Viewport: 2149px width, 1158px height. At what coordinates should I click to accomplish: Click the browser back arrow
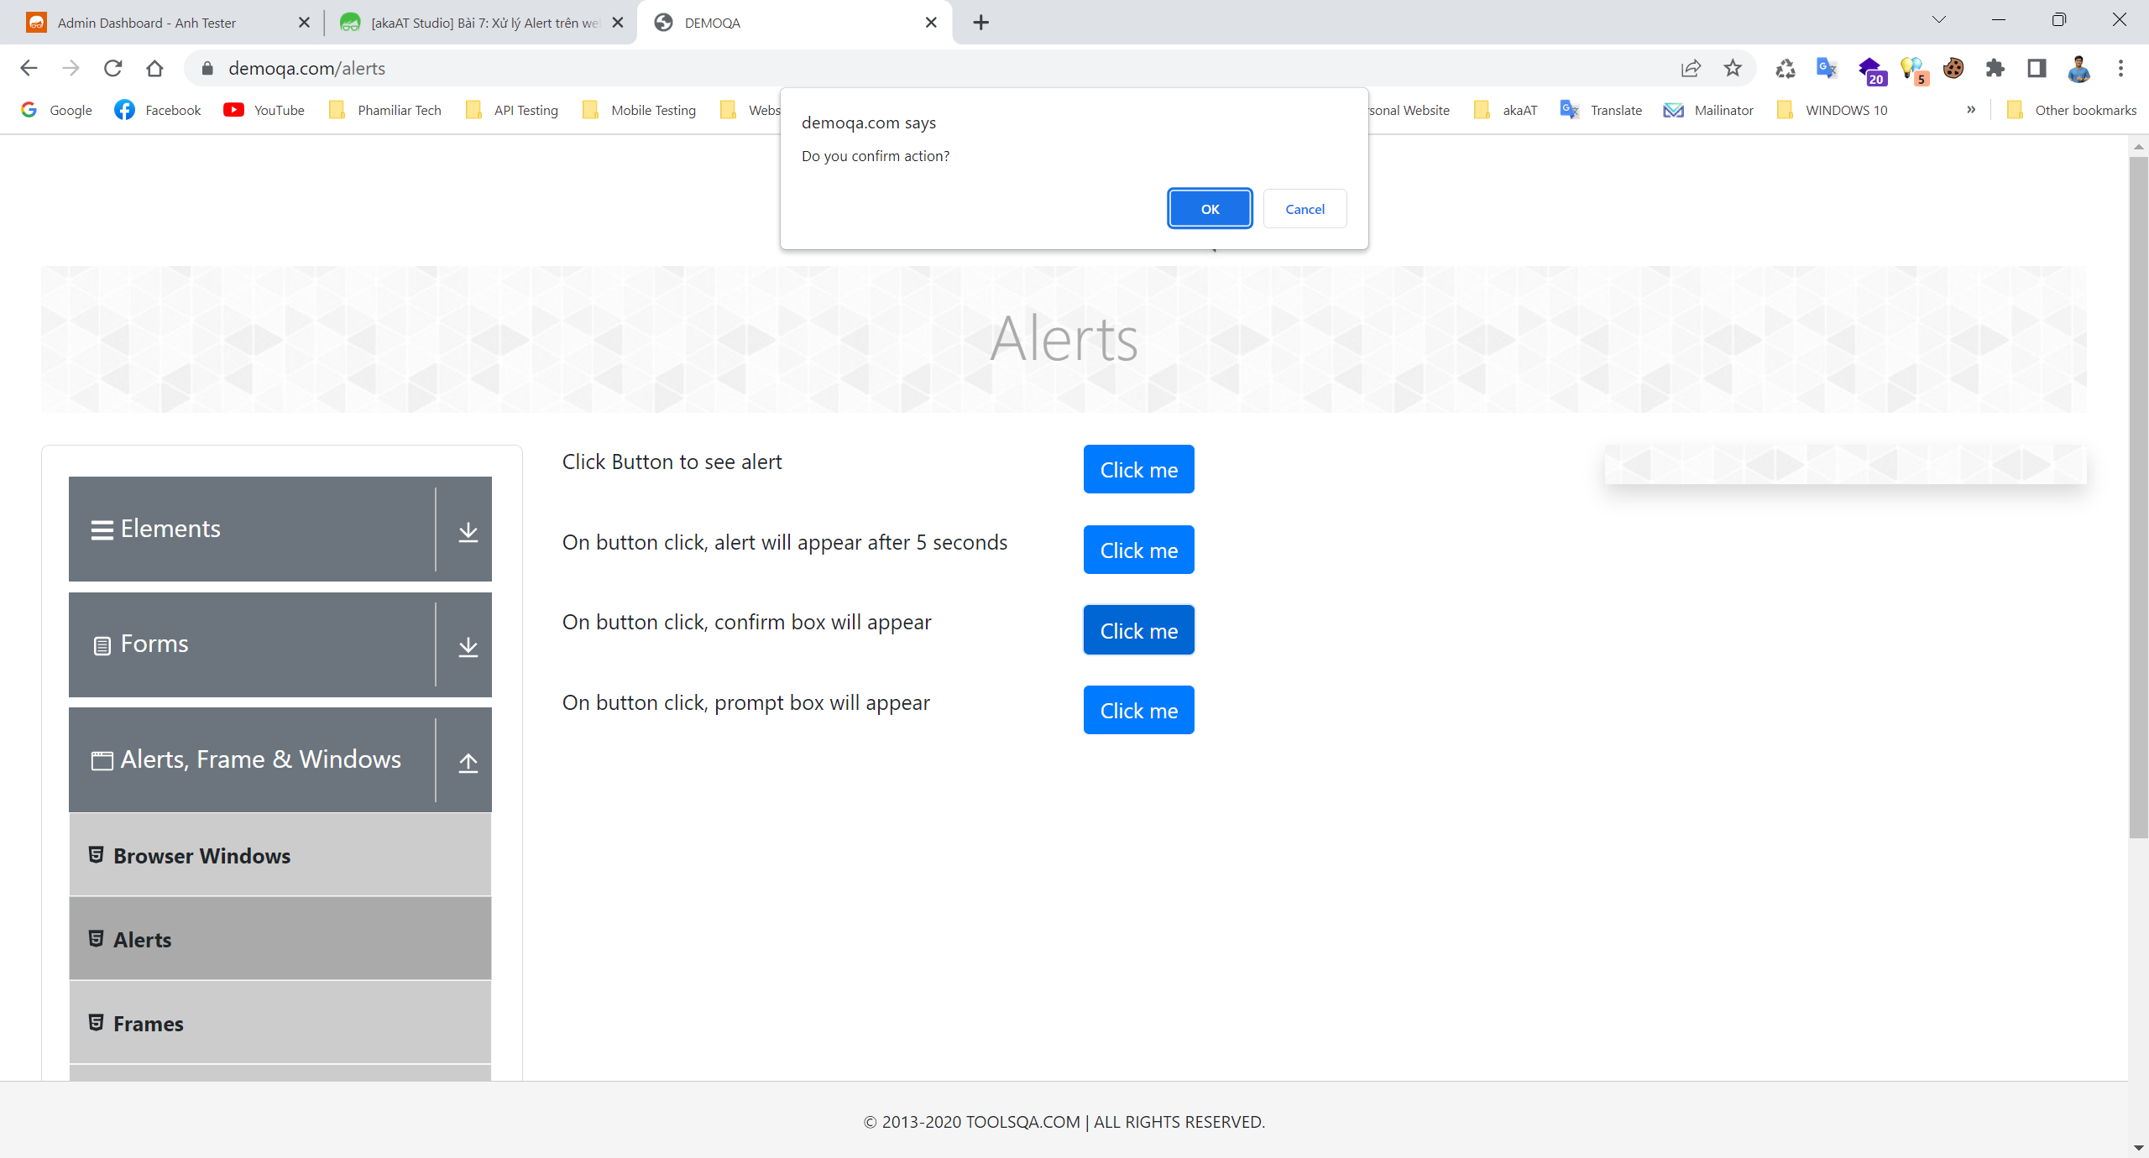[29, 68]
